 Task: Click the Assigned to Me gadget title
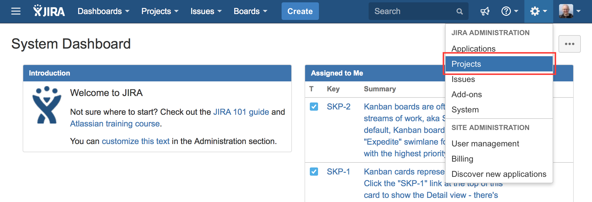point(337,73)
